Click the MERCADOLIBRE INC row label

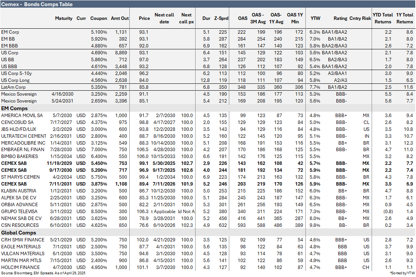(x=23, y=143)
